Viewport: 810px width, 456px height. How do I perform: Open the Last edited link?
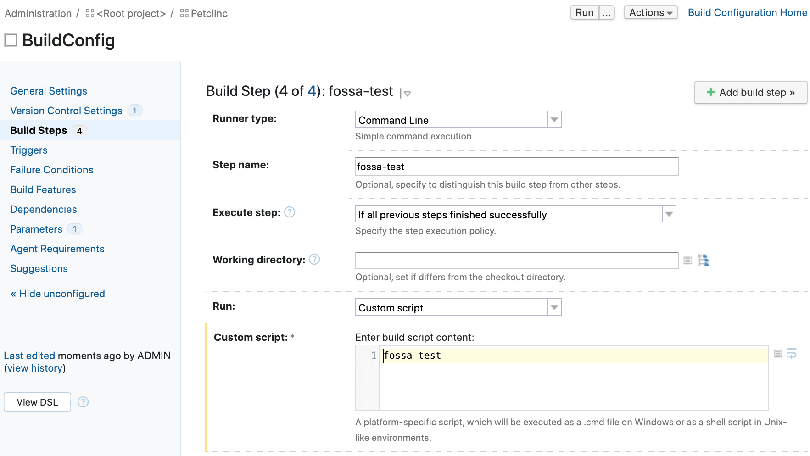29,356
